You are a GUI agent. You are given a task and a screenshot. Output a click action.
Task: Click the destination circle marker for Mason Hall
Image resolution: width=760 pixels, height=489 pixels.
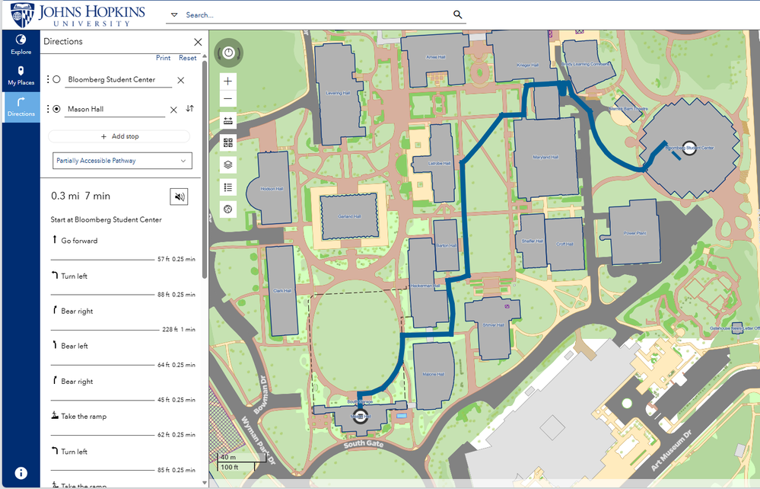click(57, 109)
